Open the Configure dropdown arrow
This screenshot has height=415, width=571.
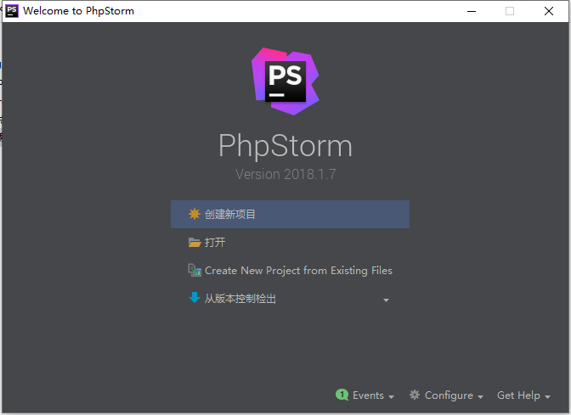tap(480, 397)
